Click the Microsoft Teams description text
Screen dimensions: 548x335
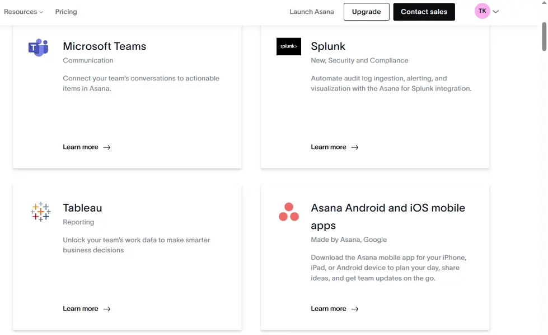(141, 83)
